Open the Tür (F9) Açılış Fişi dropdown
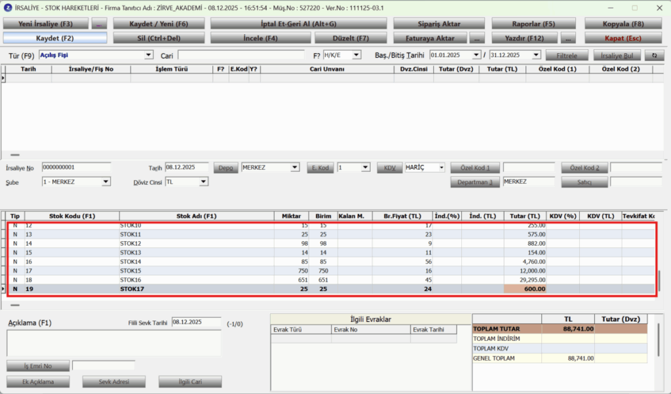The height and width of the screenshot is (394, 671). coord(149,55)
